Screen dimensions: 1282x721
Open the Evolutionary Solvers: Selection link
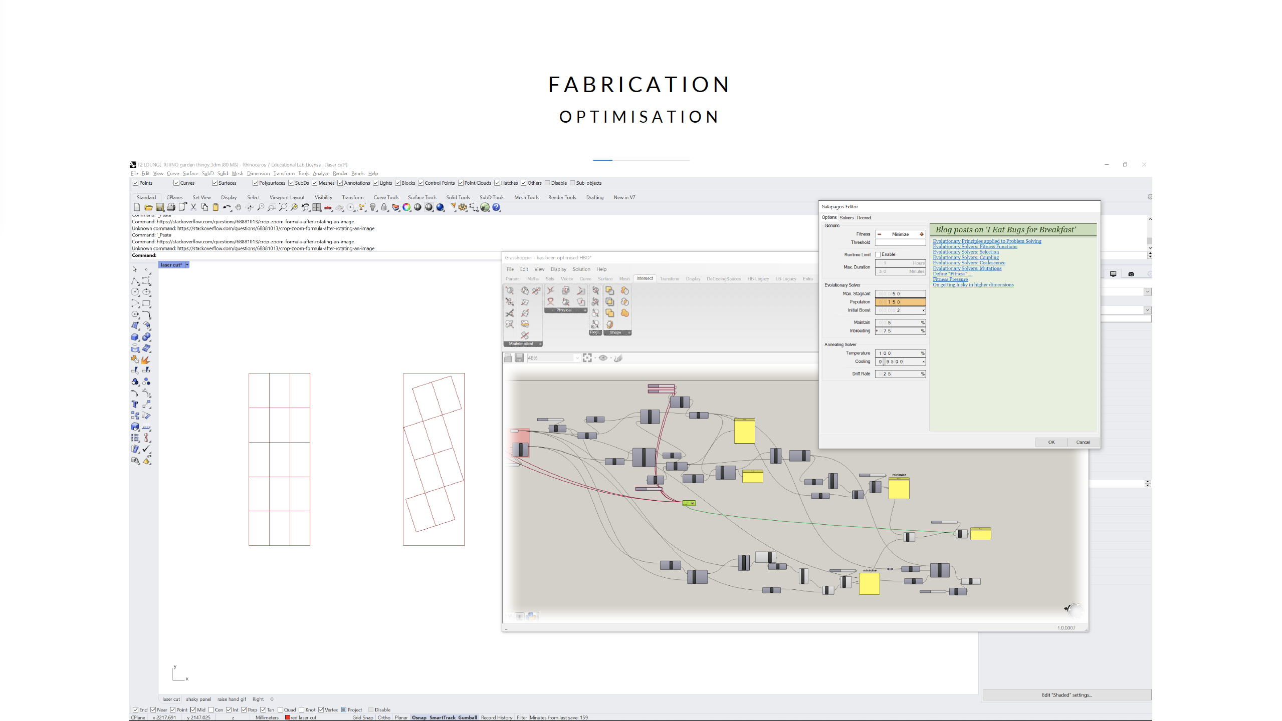(x=965, y=252)
